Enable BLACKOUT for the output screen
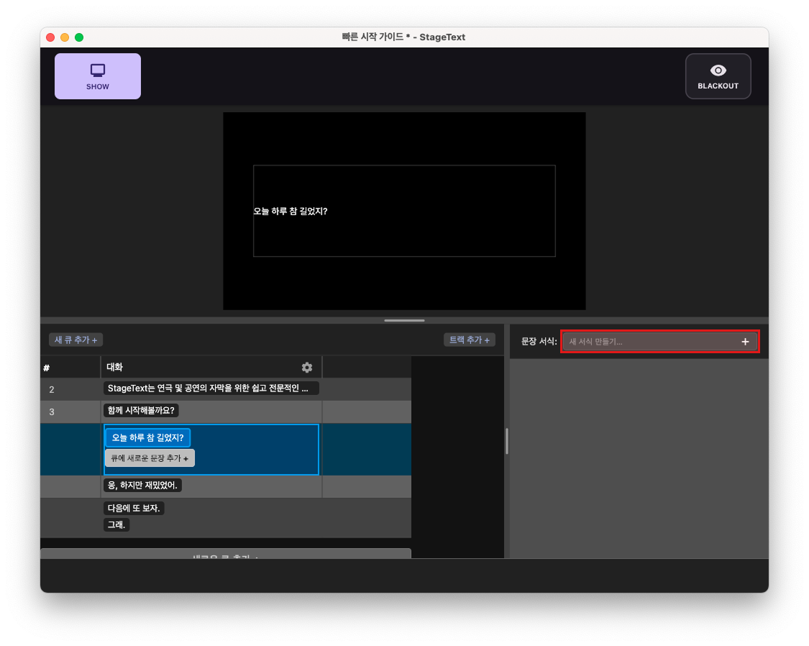 click(x=718, y=76)
